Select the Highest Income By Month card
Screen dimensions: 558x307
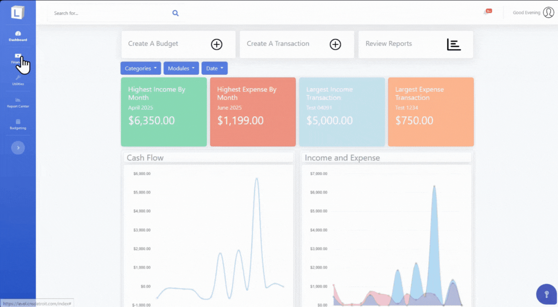coord(163,112)
